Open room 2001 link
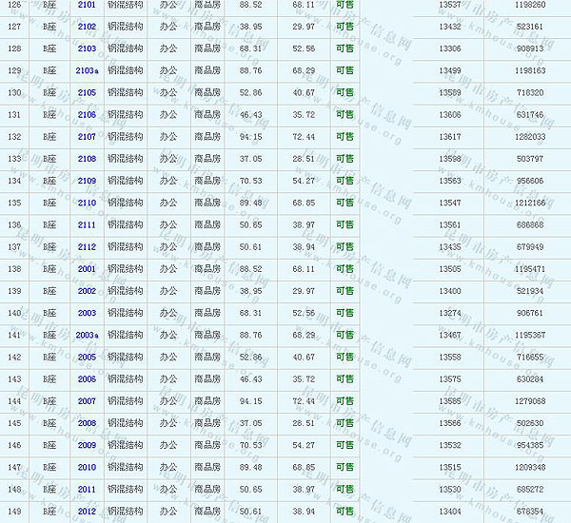571x523 pixels. (x=87, y=269)
